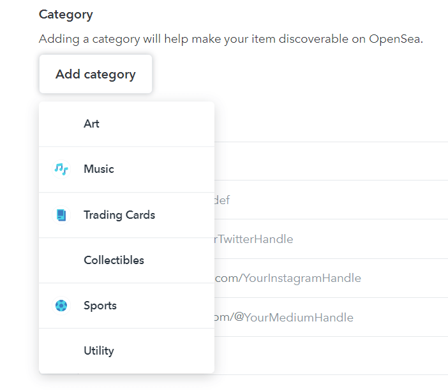Viewport: 448px width, 391px height.
Task: Choose the Music category label
Action: click(x=99, y=169)
